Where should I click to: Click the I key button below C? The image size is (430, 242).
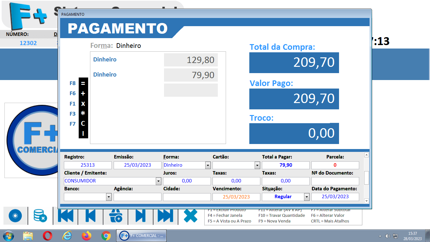click(x=83, y=134)
